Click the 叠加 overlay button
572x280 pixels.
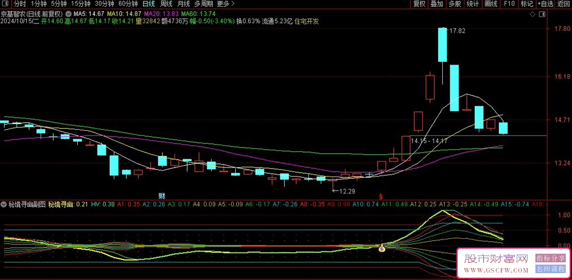tap(437, 4)
